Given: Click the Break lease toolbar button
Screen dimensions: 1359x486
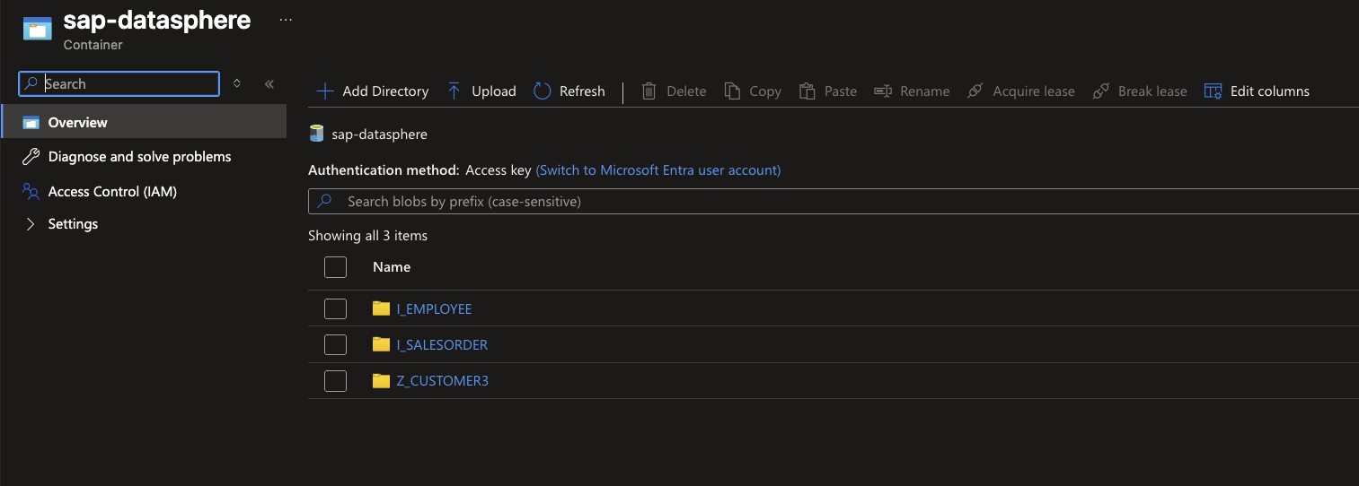Looking at the screenshot, I should point(1140,91).
